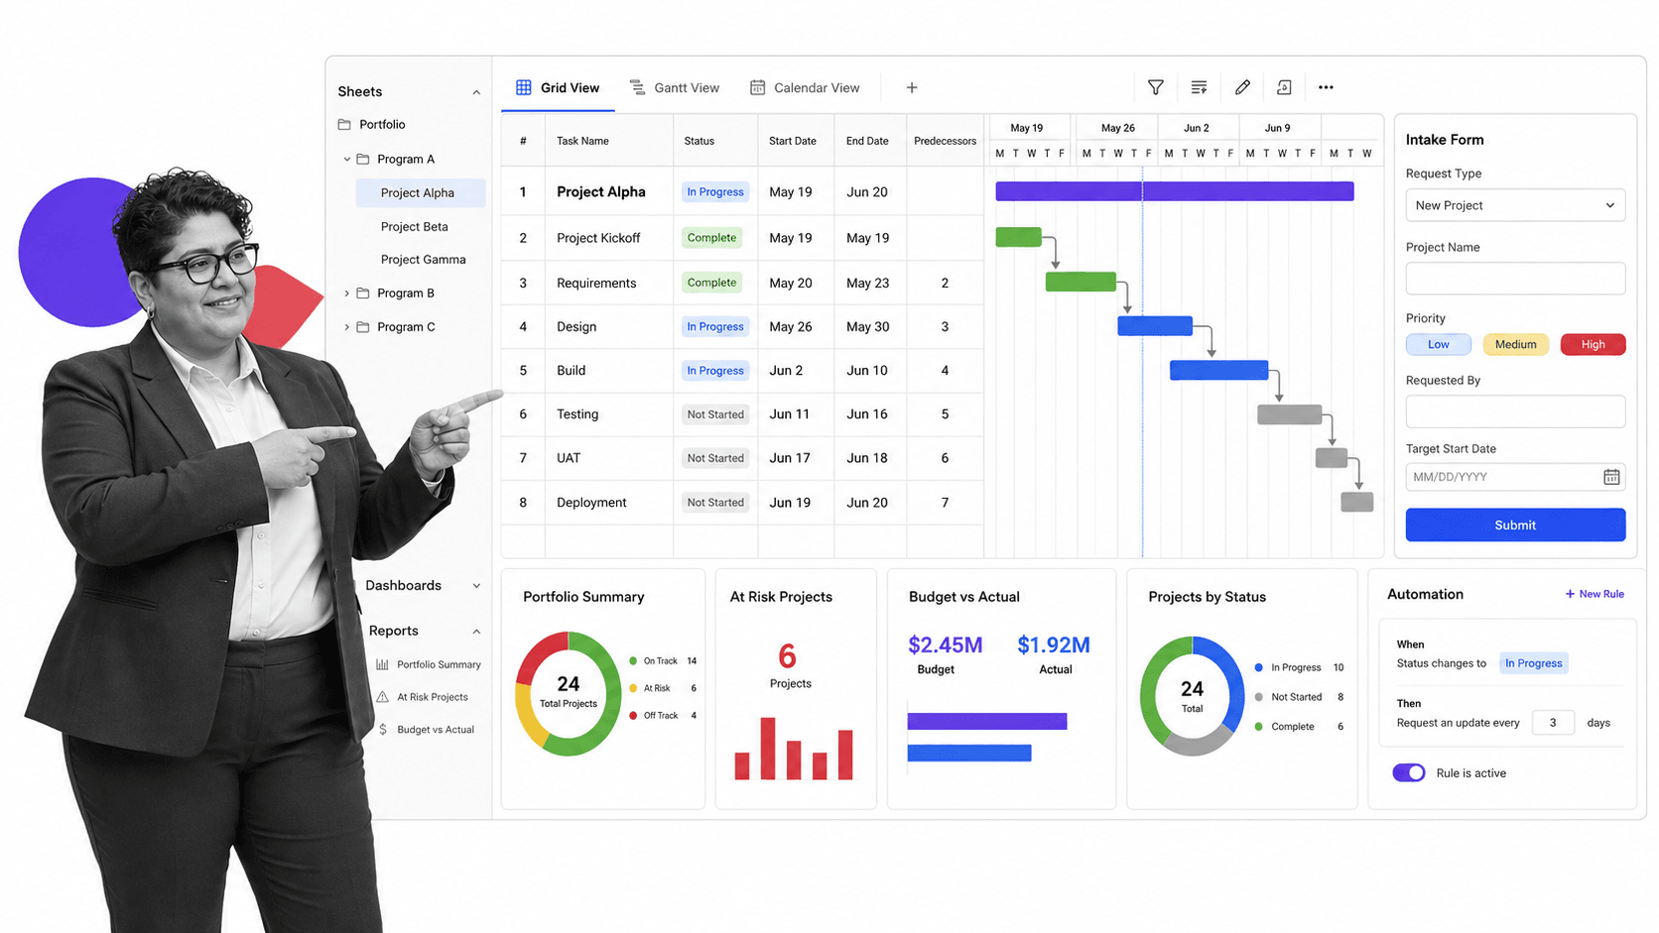Switch to Grid View tab

point(558,87)
